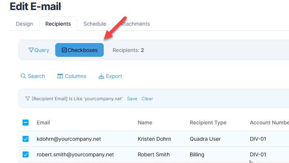Switch to the Schedule tab
The image size is (289, 163).
(x=95, y=24)
